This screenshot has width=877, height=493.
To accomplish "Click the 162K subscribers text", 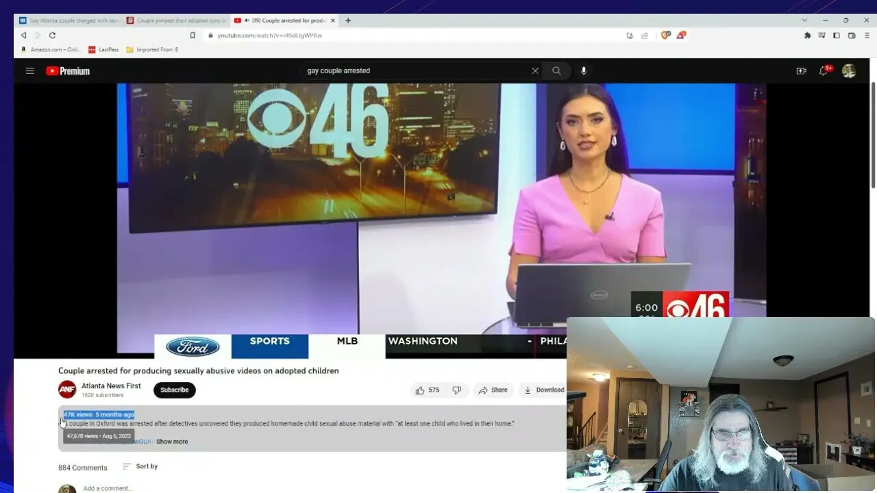I will pos(103,395).
